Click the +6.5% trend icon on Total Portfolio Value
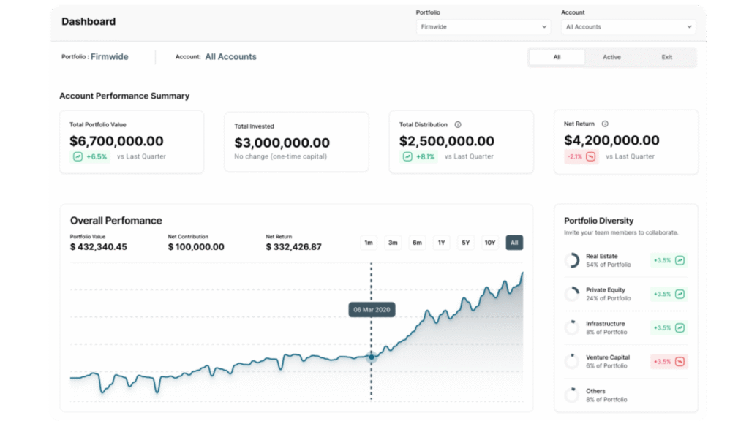This screenshot has width=749, height=421. 78,156
